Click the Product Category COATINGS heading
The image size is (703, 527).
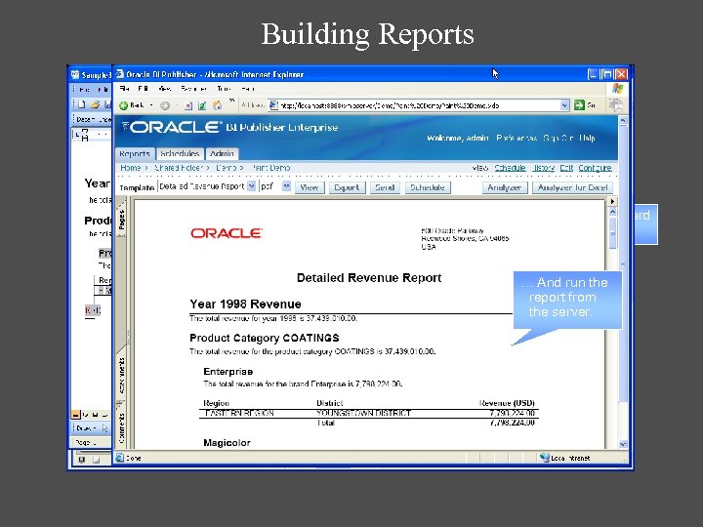(264, 338)
